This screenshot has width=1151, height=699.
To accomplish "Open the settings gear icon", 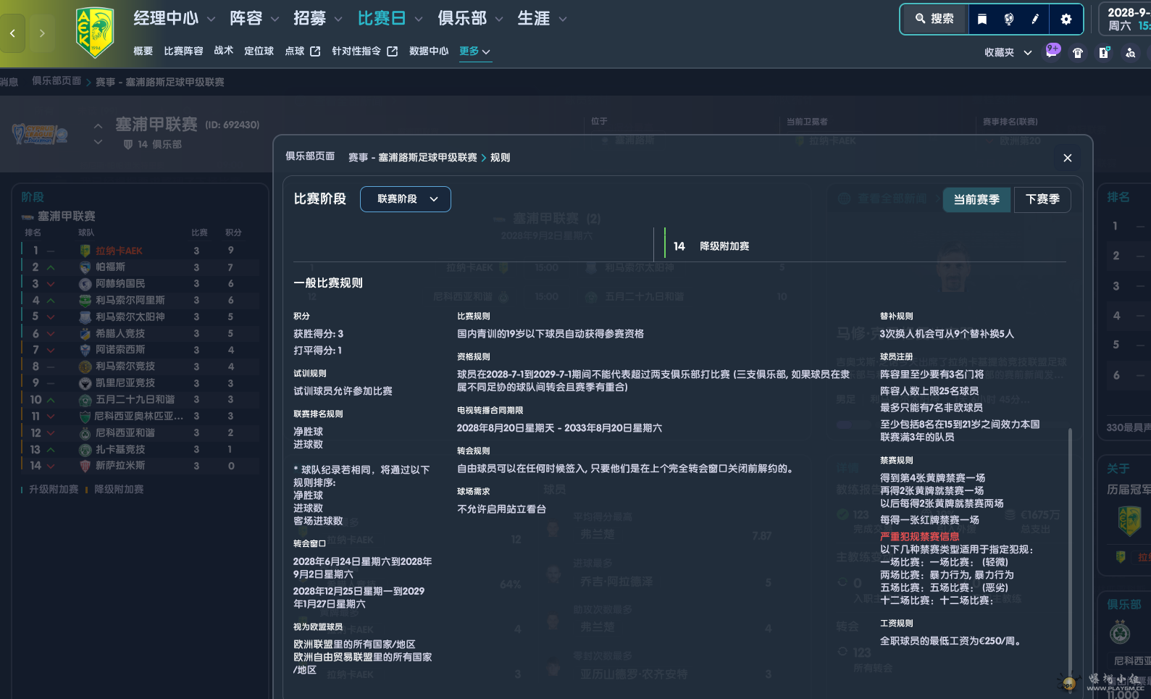I will tap(1066, 20).
